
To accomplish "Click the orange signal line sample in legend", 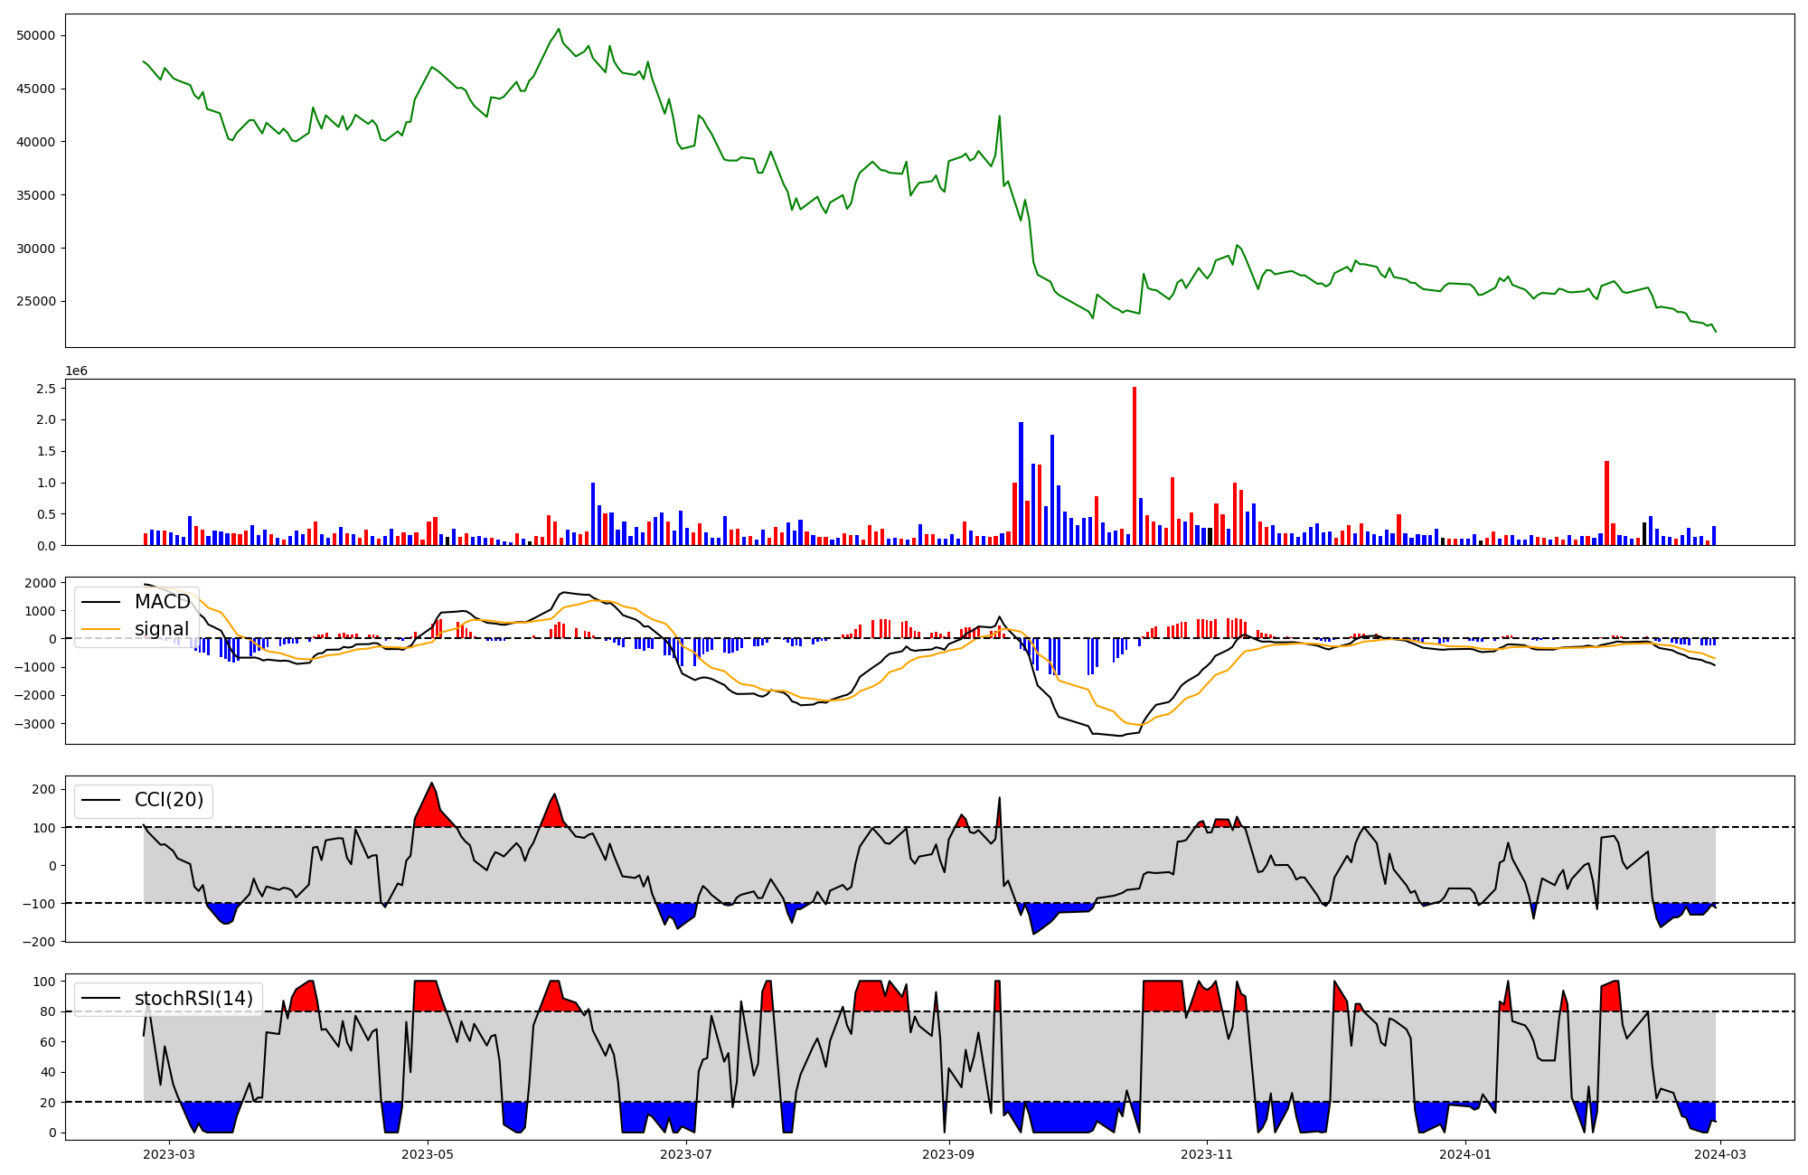I will [101, 629].
